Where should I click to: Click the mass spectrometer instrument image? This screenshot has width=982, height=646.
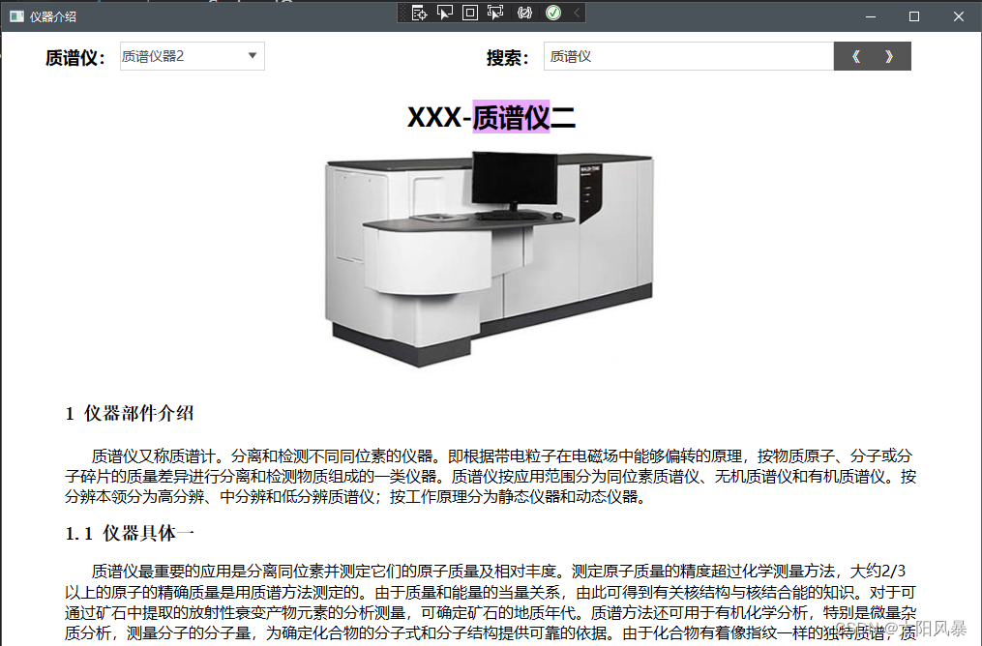(490, 258)
